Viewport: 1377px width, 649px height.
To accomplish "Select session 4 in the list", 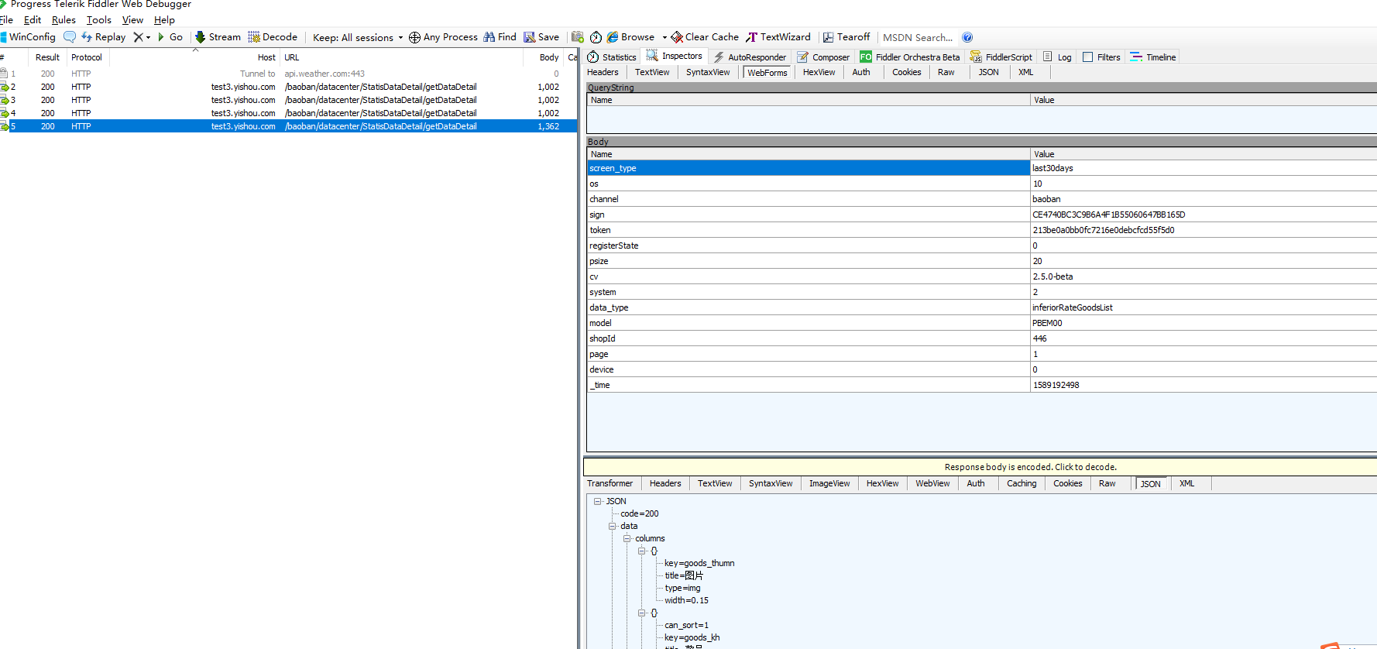I will [288, 113].
